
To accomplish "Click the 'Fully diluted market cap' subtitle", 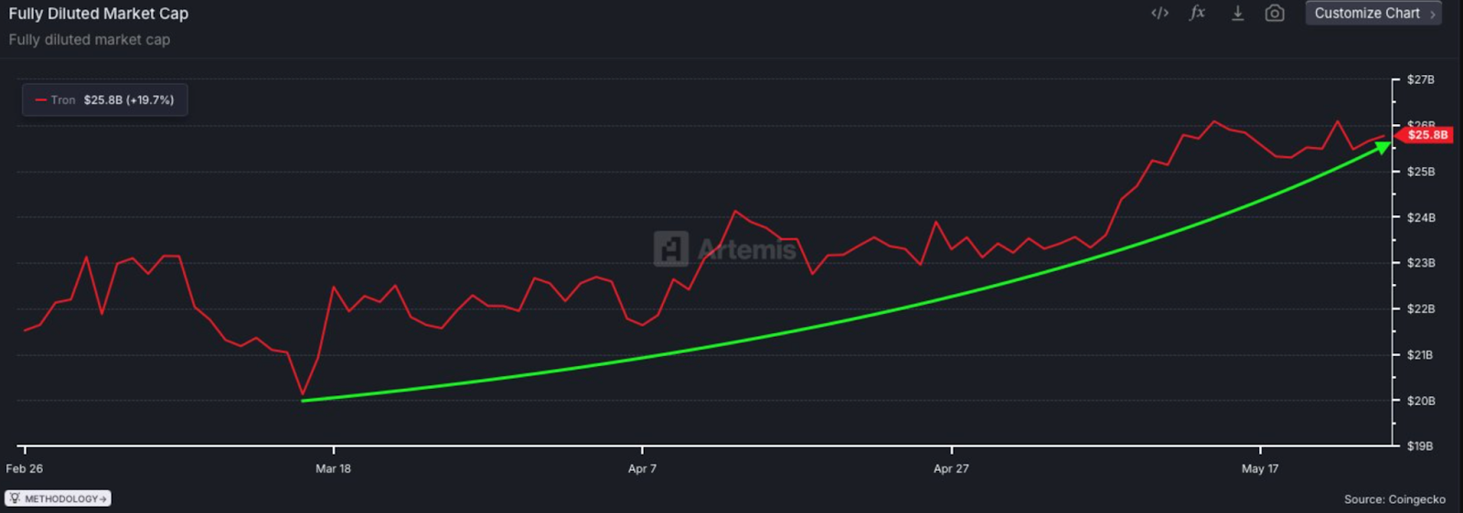I will click(x=90, y=39).
